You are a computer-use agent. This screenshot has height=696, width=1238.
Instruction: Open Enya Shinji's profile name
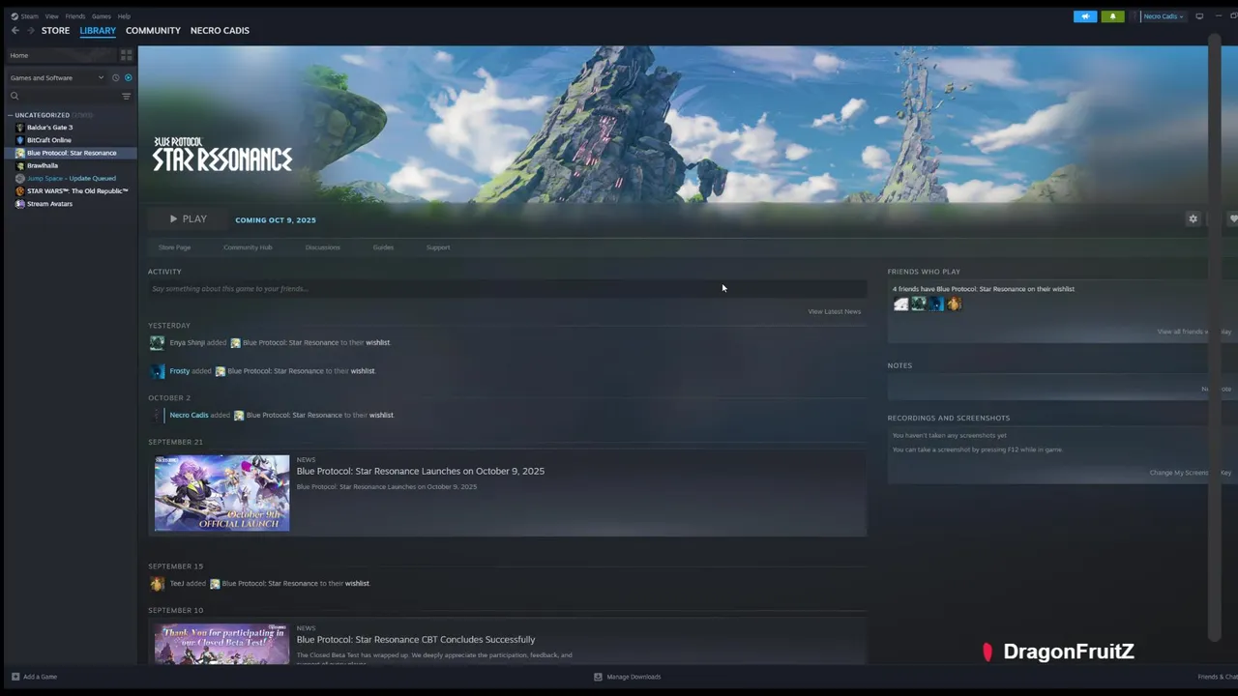186,342
